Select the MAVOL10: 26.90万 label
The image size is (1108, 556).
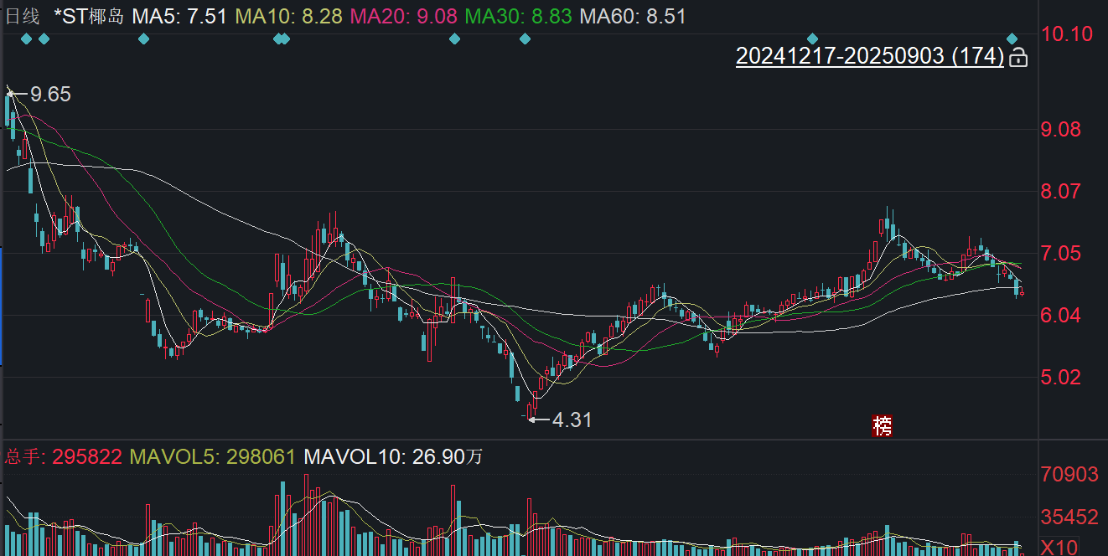click(393, 457)
